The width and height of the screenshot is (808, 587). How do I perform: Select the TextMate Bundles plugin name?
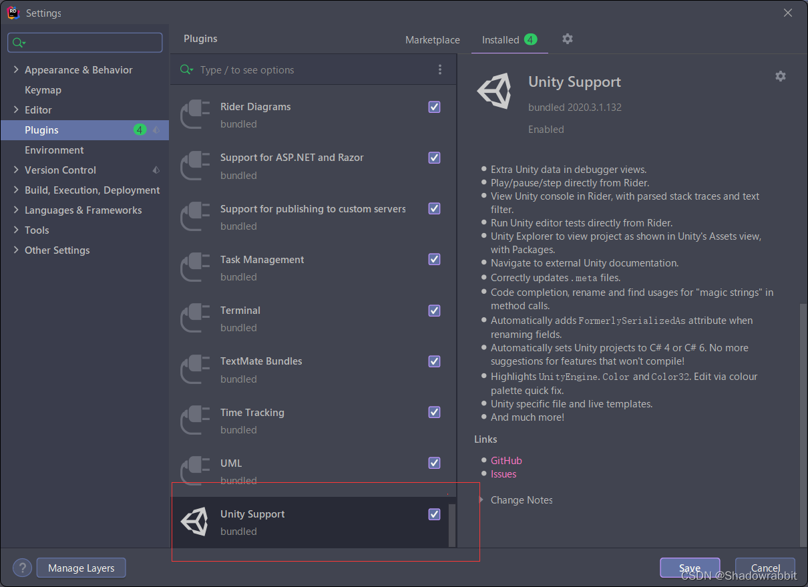[261, 361]
